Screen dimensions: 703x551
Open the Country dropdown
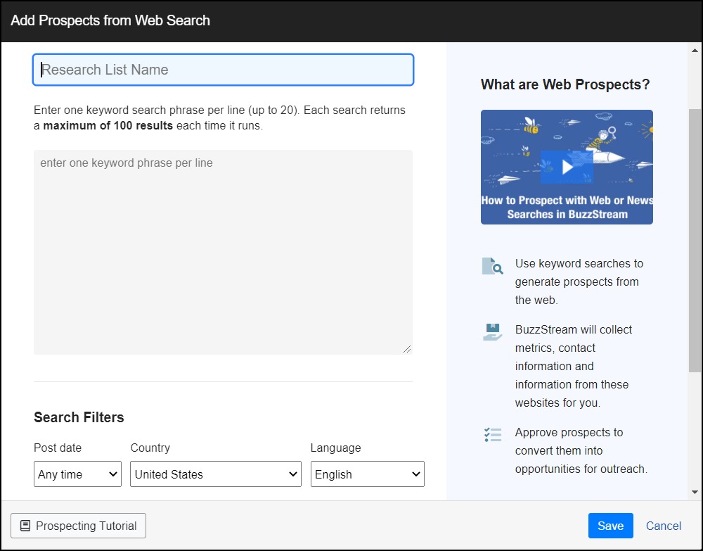(x=216, y=474)
